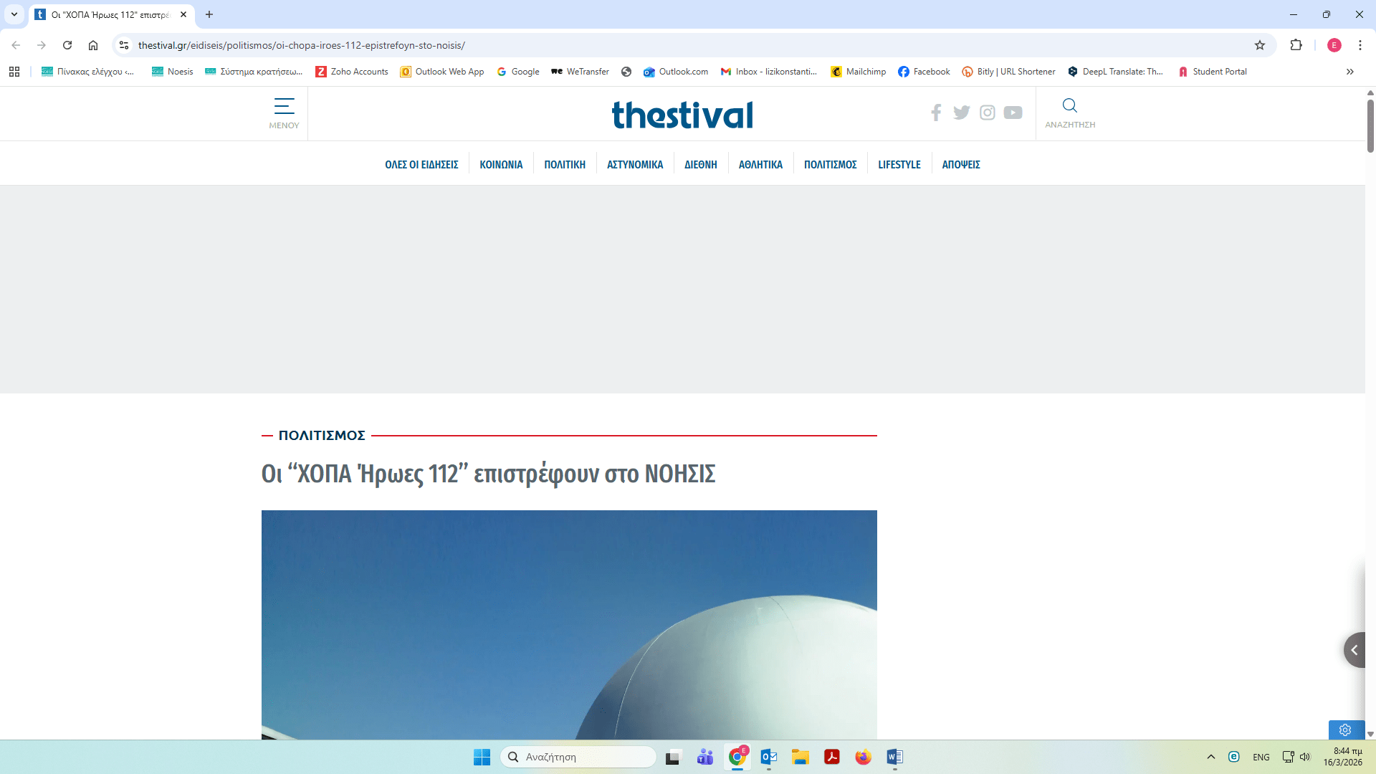
Task: Open thestival Facebook page icon
Action: [x=936, y=113]
